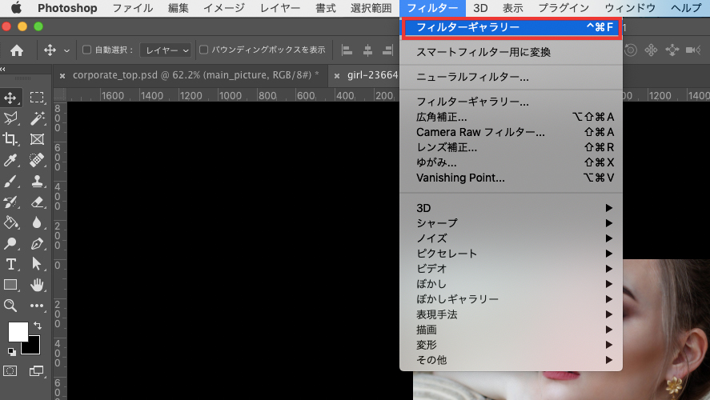The width and height of the screenshot is (710, 400).
Task: Select the Blur tool droplet icon
Action: (x=37, y=222)
